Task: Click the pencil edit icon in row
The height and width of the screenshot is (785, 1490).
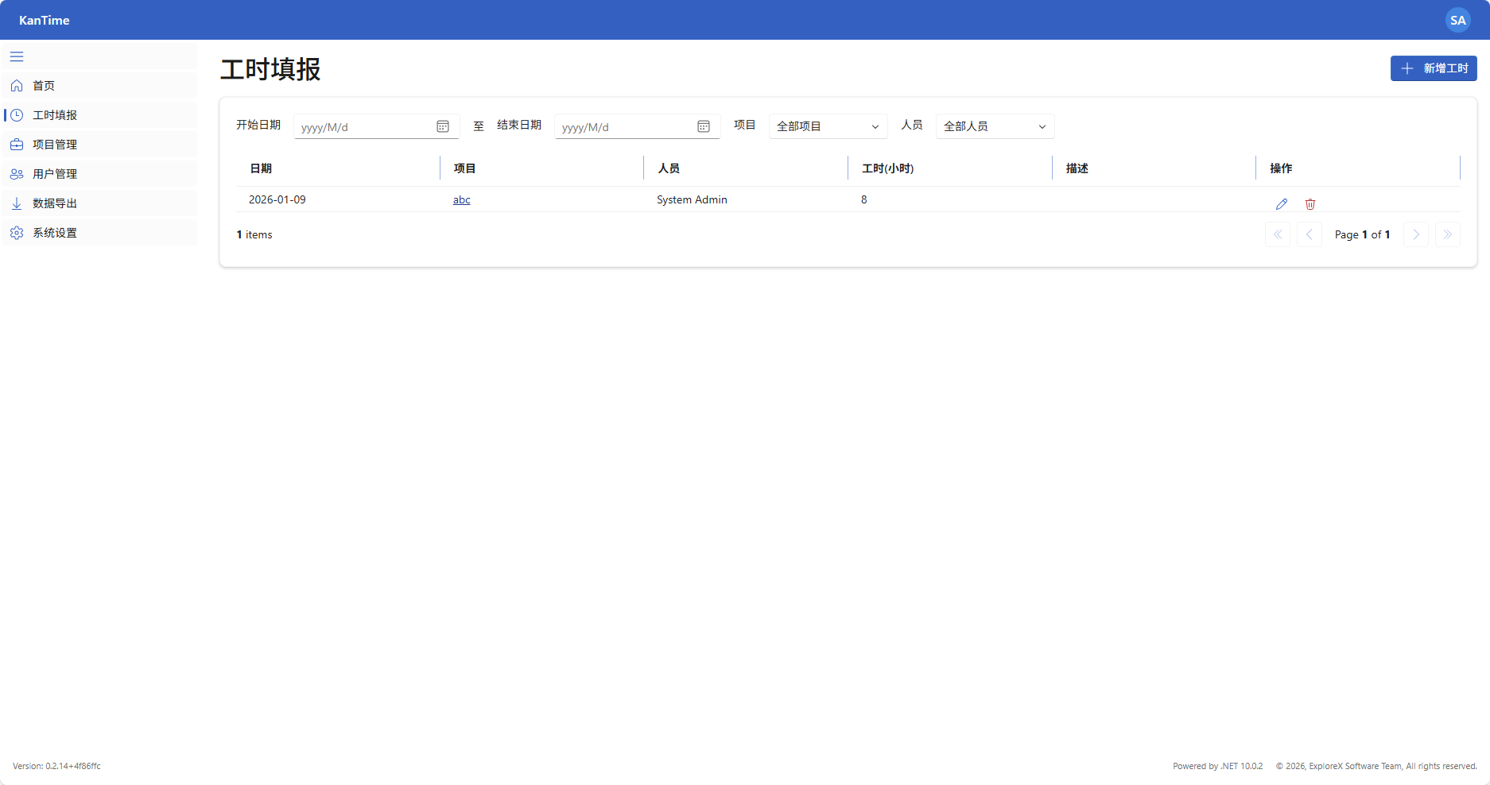Action: (x=1281, y=204)
